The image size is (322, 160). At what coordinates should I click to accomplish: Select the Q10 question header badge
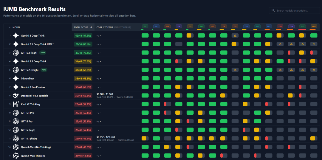pyautogui.click(x=247, y=27)
